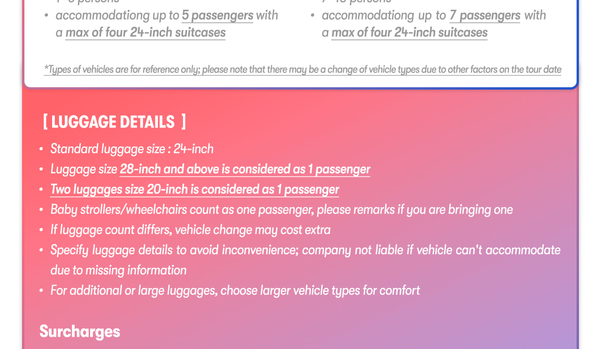Click the suitcase limit under "7 passengers"

[409, 32]
